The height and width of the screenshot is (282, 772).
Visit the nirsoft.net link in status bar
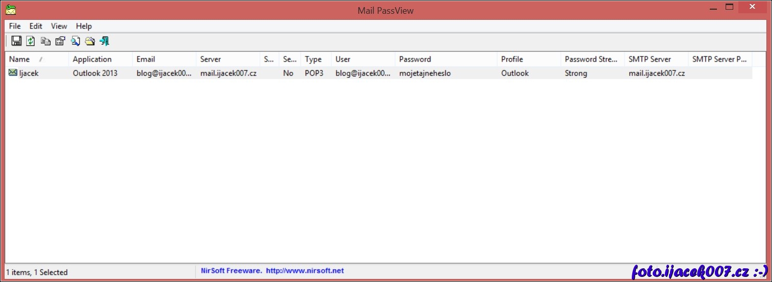(x=304, y=271)
